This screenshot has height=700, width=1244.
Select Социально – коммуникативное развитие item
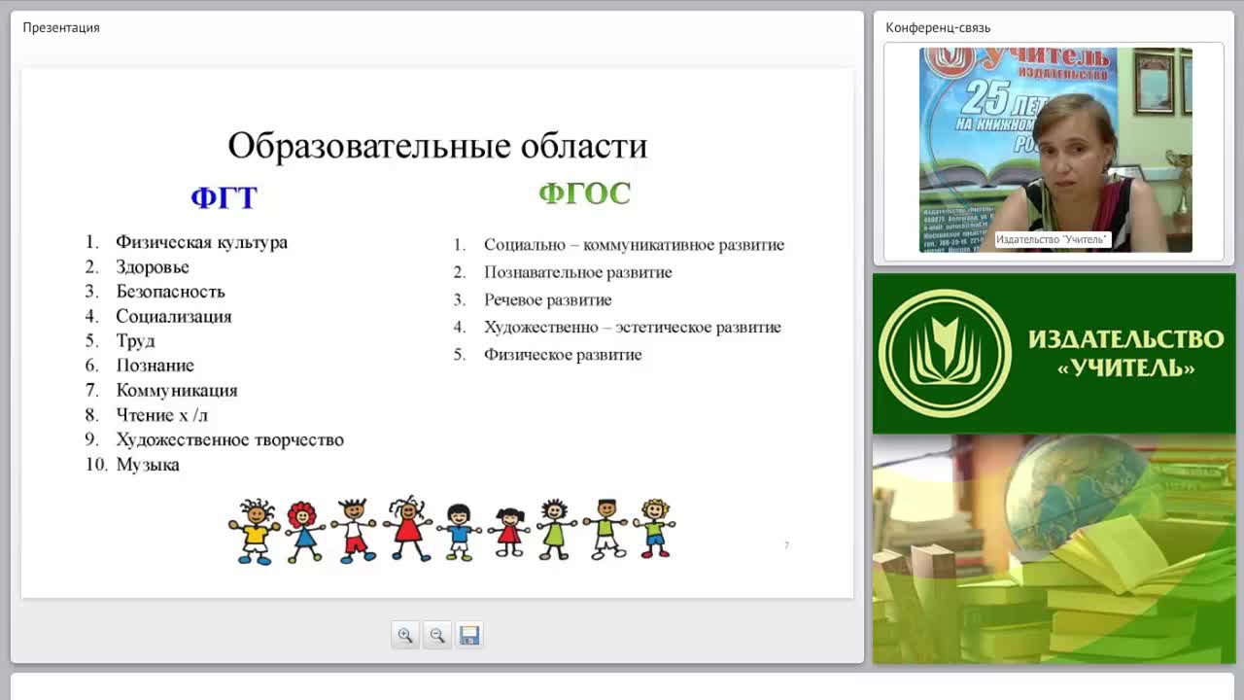coord(634,245)
